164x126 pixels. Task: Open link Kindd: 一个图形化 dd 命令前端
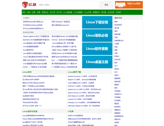35,67
